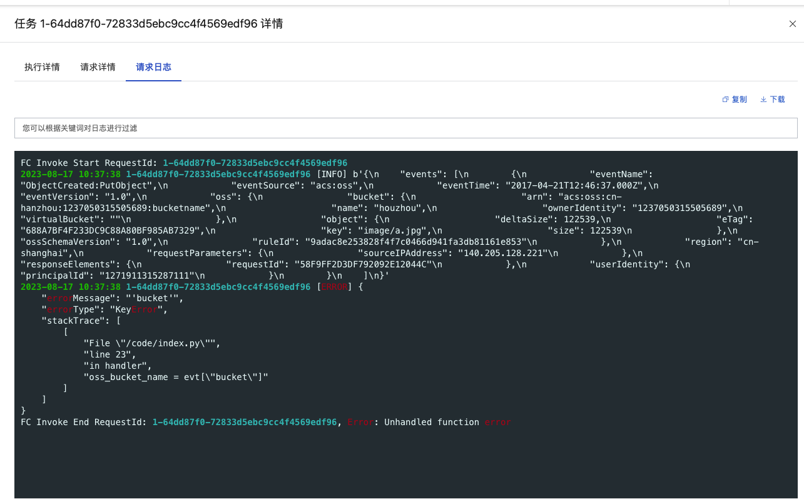Click the eventTime "2017-04-21T12:46:37.000Z" value
The width and height of the screenshot is (804, 499).
click(574, 185)
